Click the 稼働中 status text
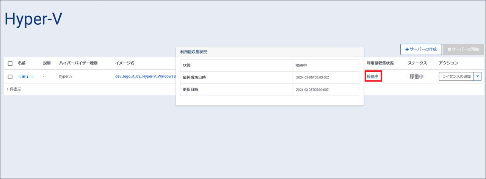The image size is (486, 179). point(416,77)
